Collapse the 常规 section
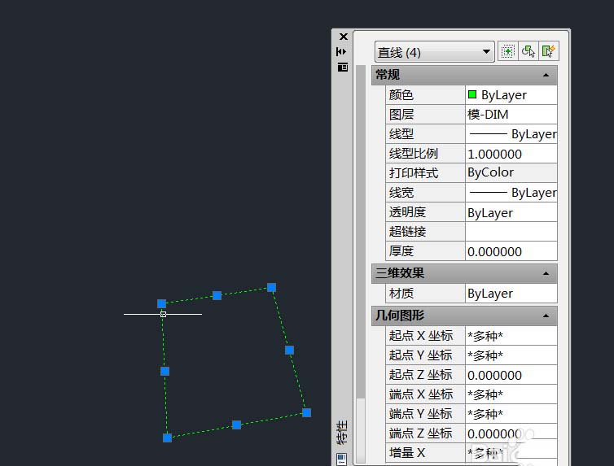The width and height of the screenshot is (614, 466). point(546,75)
